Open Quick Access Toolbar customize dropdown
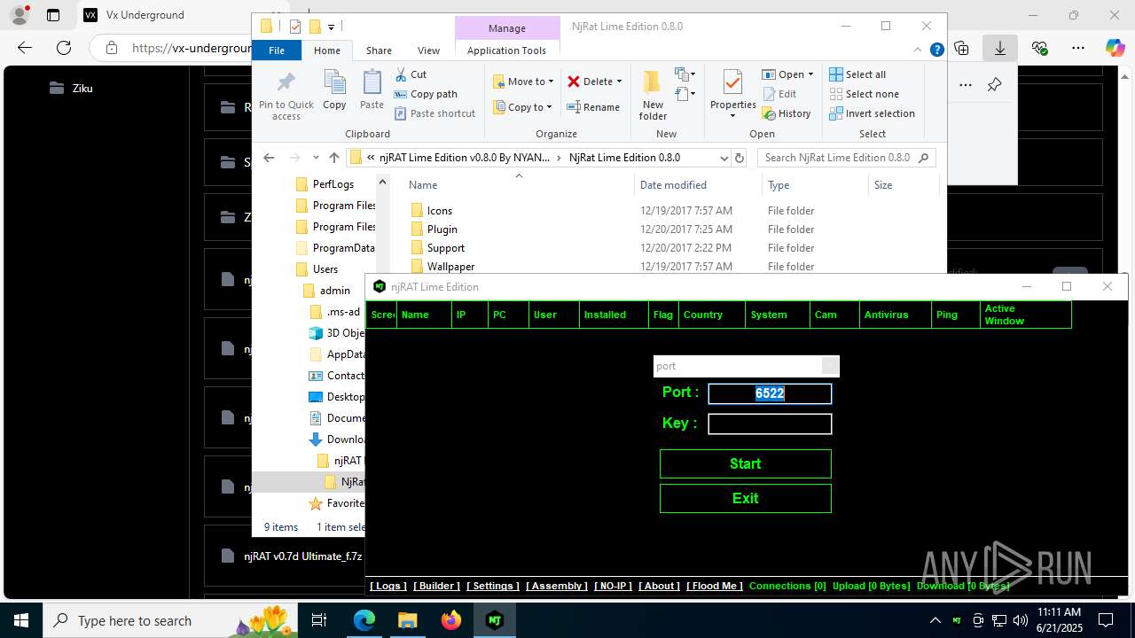 pyautogui.click(x=331, y=27)
